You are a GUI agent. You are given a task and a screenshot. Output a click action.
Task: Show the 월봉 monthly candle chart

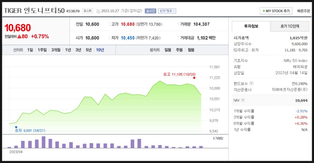[x=191, y=50]
